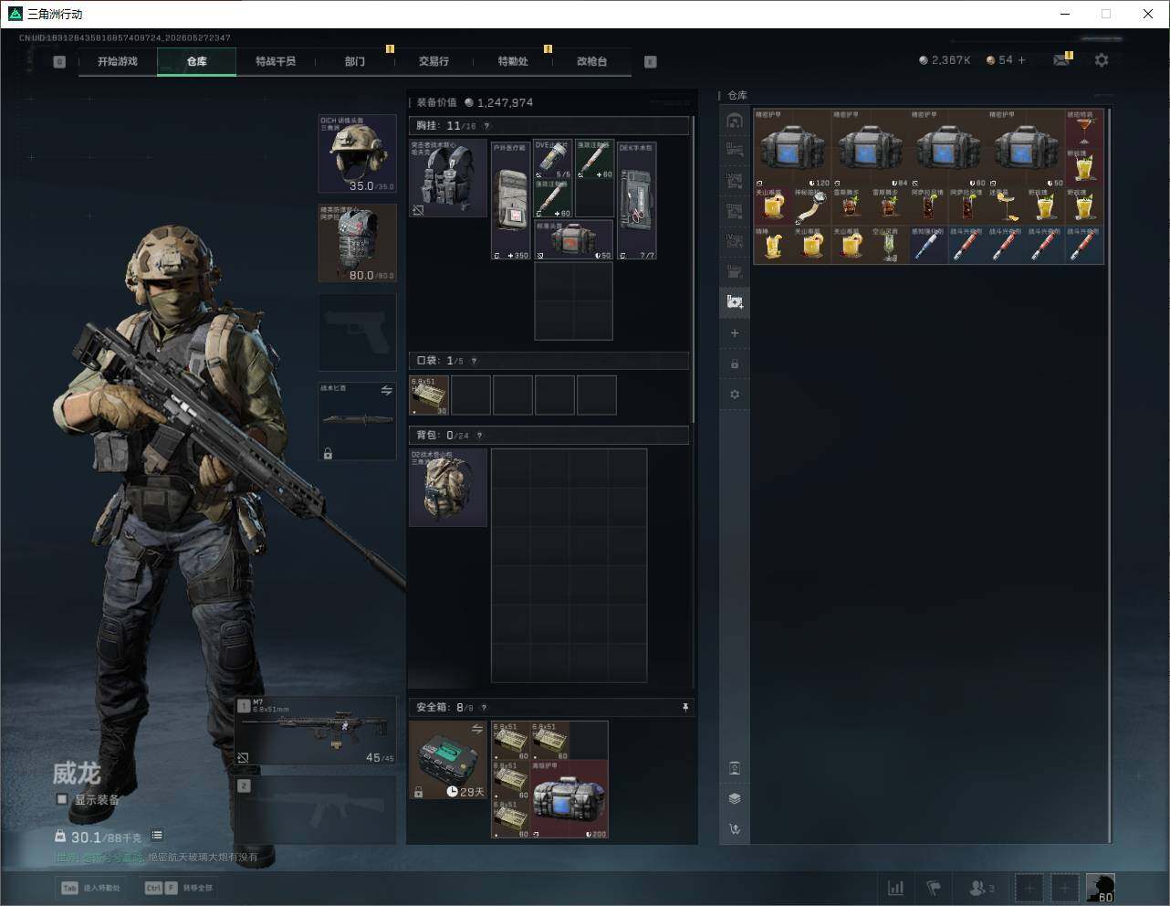Open the friends icon showing 3
Viewport: 1170px width, 906px height.
pyautogui.click(x=981, y=888)
